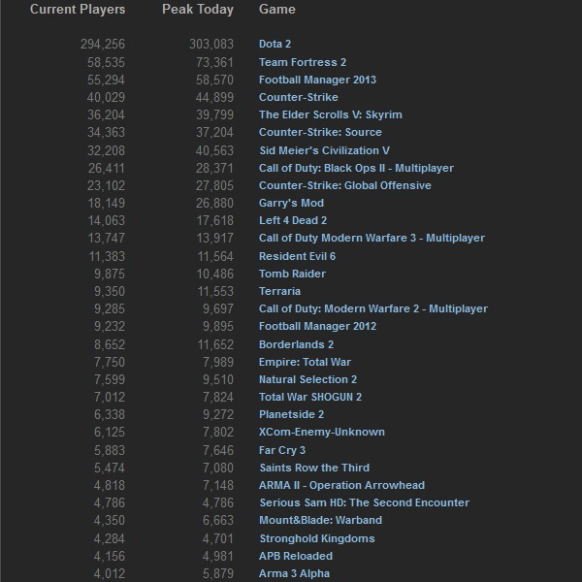Click the Borderlands 2 link
Viewport: 582px width, 582px height.
tap(296, 344)
